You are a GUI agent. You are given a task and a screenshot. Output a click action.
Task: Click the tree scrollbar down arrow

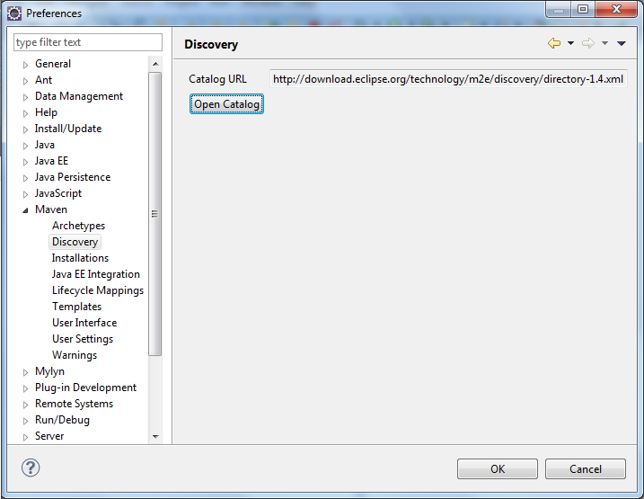pos(155,437)
